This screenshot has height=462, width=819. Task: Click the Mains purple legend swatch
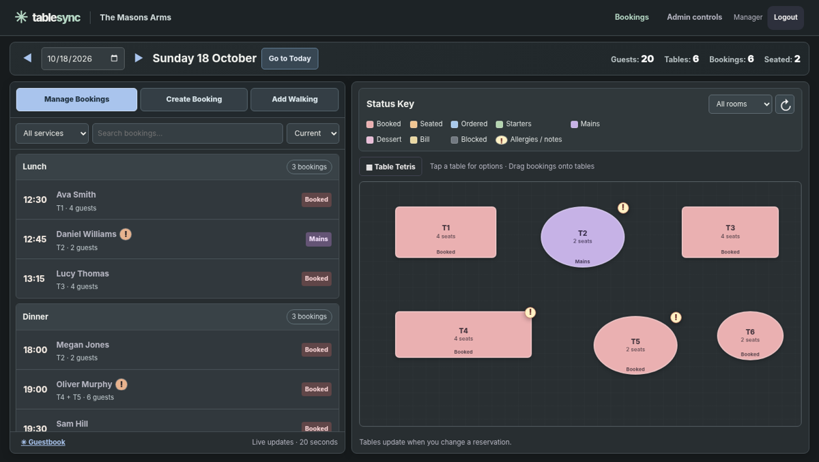tap(574, 124)
